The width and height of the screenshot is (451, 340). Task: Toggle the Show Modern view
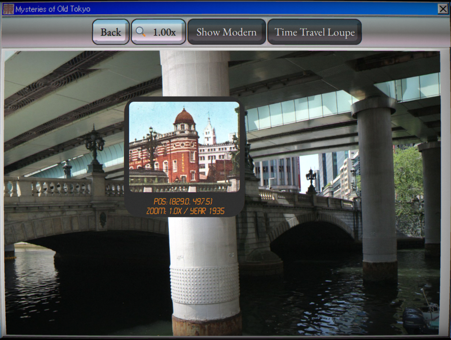[226, 32]
